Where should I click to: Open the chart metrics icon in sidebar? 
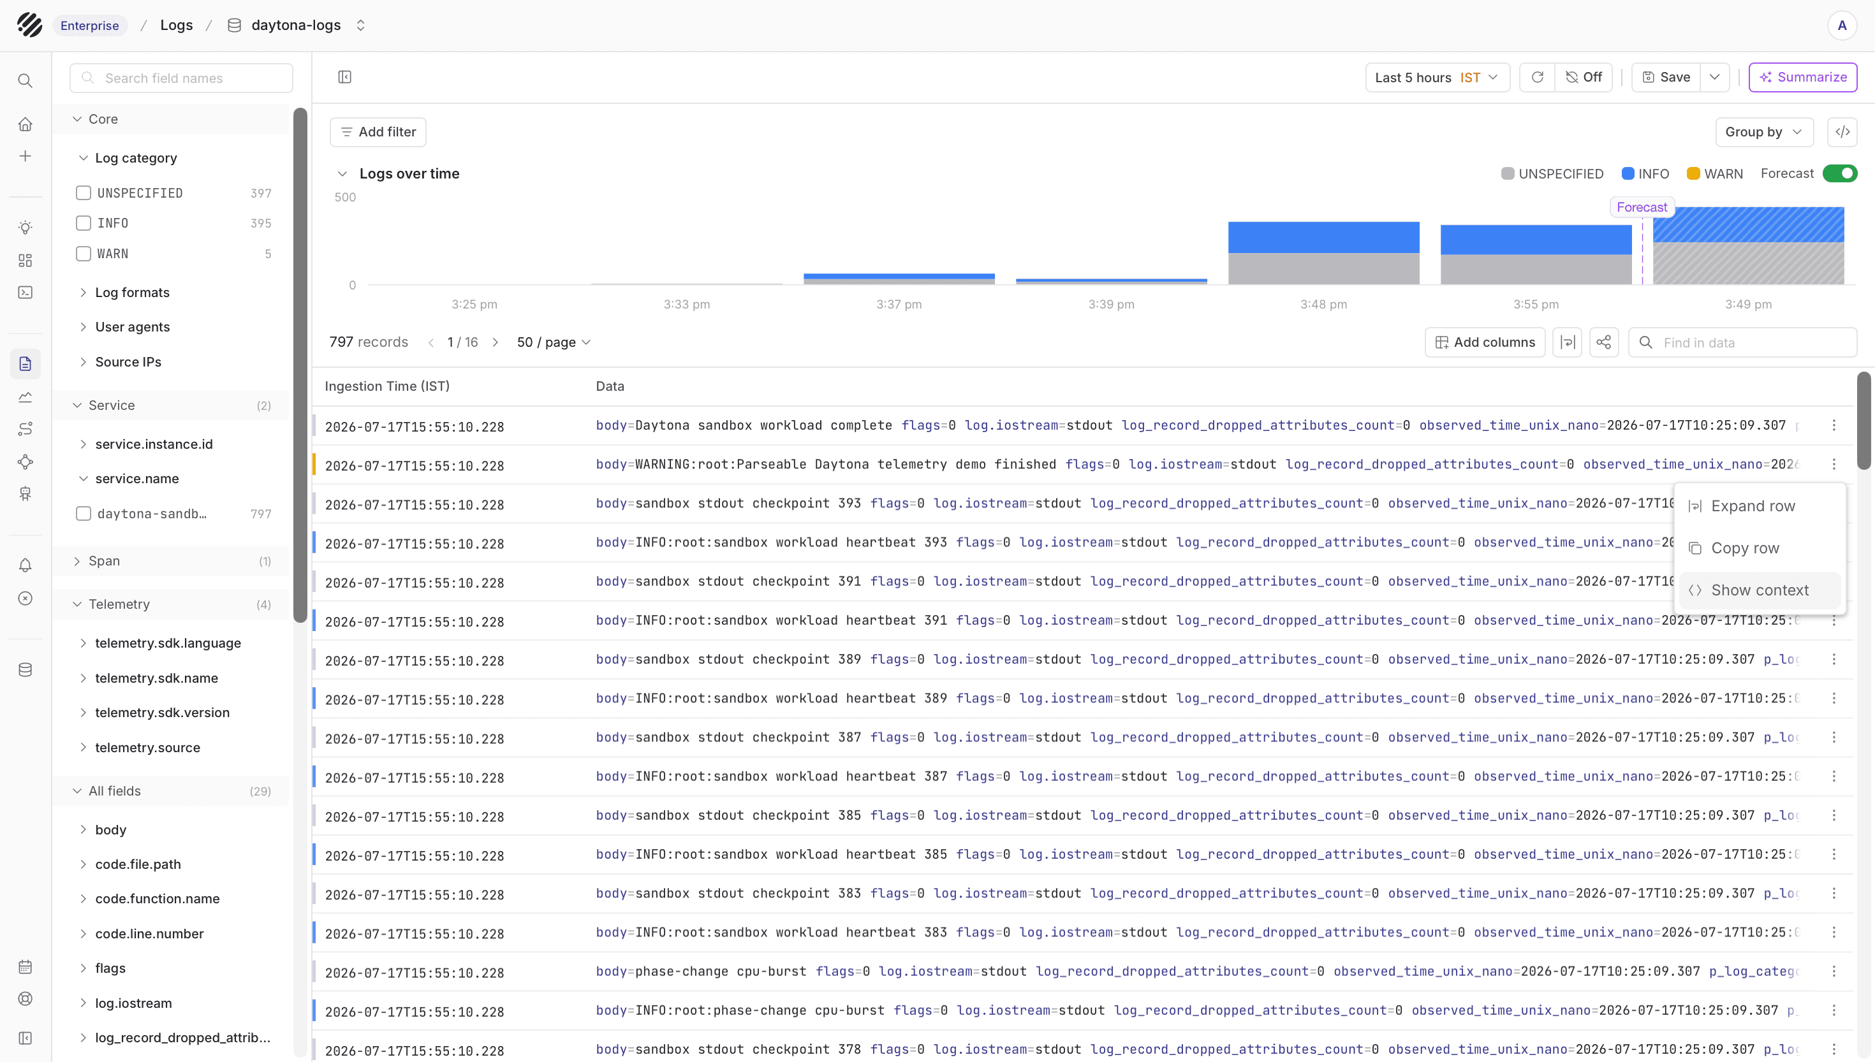pyautogui.click(x=26, y=396)
